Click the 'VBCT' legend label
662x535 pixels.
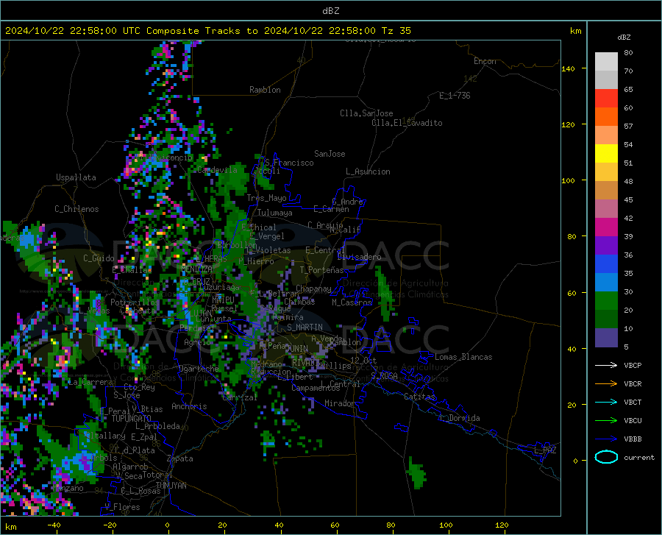click(633, 402)
